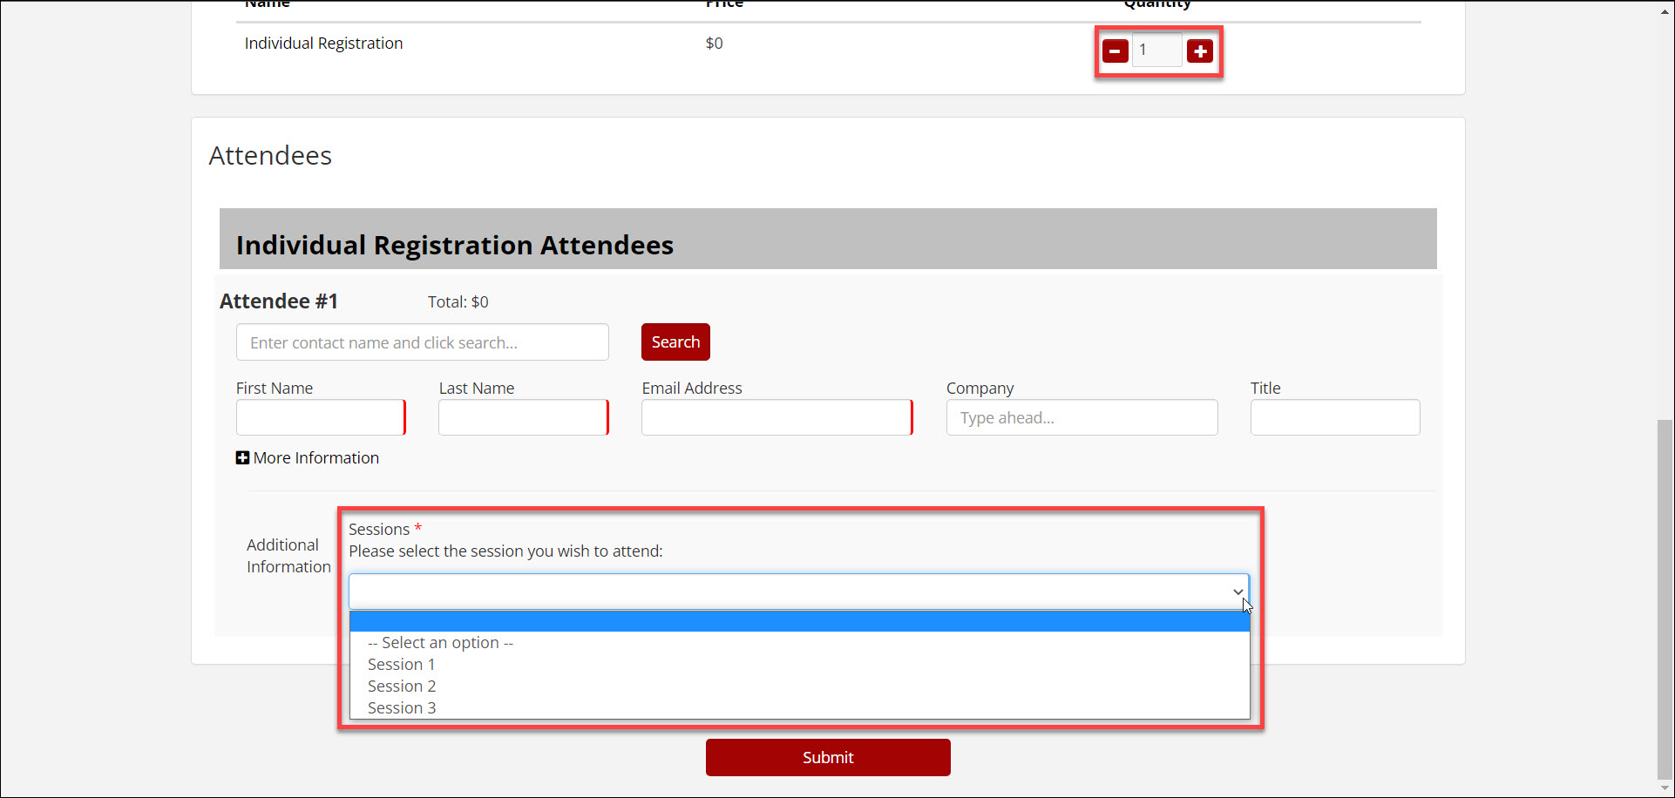Choose Session 3 in the sessions list
Image resolution: width=1675 pixels, height=798 pixels.
pyautogui.click(x=401, y=708)
